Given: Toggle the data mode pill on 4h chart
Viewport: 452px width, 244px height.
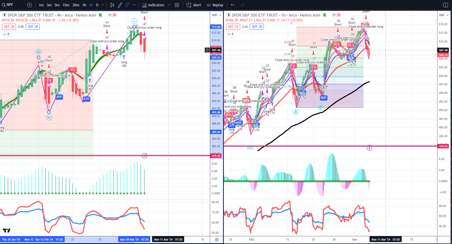Looking at the screenshot, I should [x=112, y=15].
